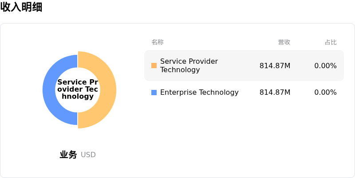Viewport: 355px width, 178px height.
Task: Click the 营收 column header
Action: (x=284, y=42)
